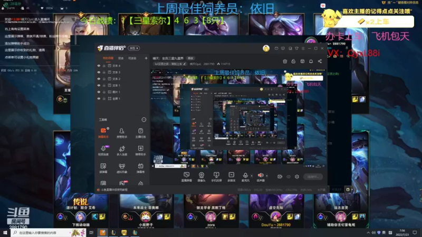The height and width of the screenshot is (237, 422).
Task: Click the record video icon beside the live button
Action: click(x=280, y=176)
